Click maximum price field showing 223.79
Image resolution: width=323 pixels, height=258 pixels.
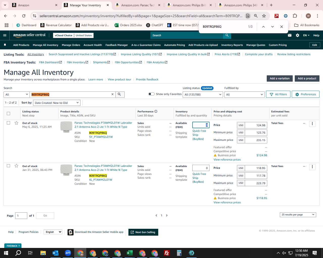coord(256,183)
